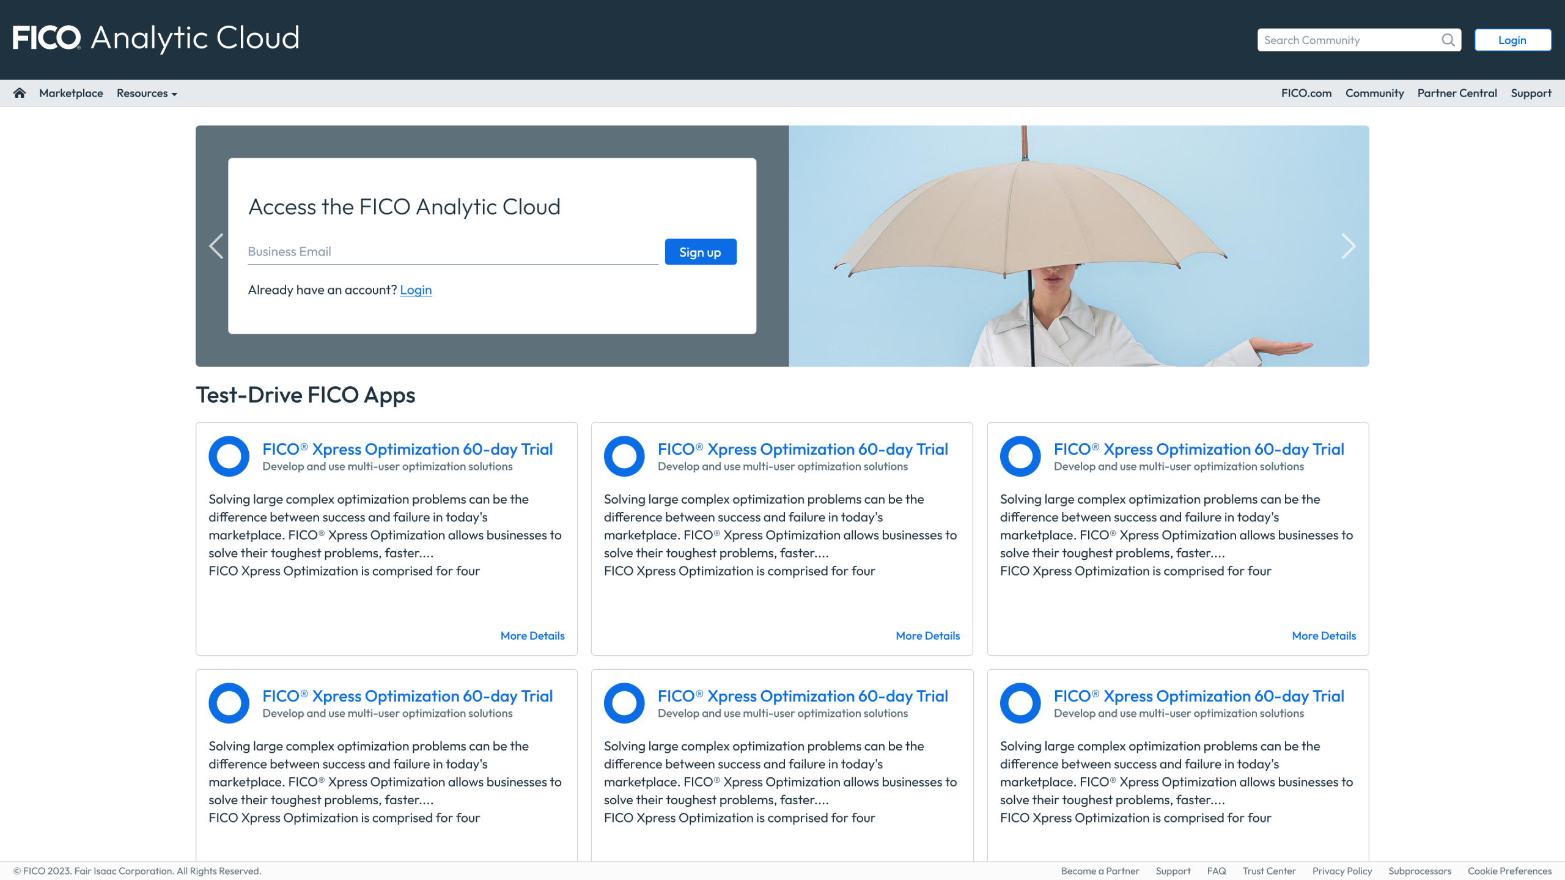1565x880 pixels.
Task: Open the Marketplace menu item
Action: [x=71, y=94]
